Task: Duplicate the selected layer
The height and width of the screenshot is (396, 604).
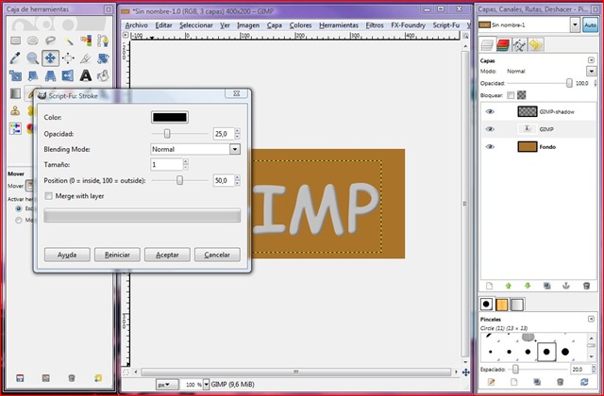Action: click(x=547, y=286)
